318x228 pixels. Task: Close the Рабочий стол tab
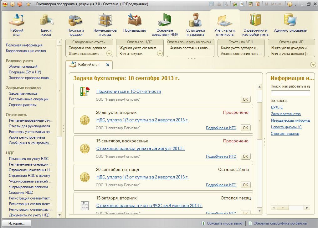click(108, 65)
